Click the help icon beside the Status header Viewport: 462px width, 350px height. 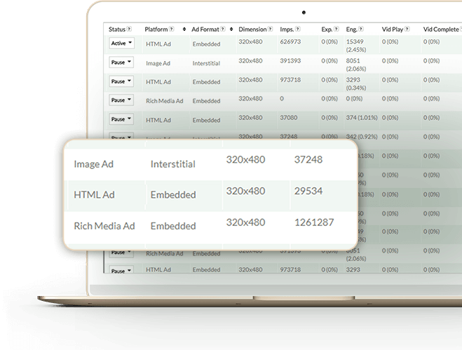click(130, 29)
